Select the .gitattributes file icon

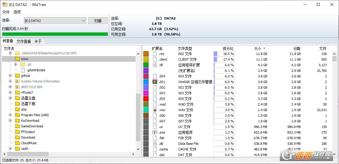point(23,70)
